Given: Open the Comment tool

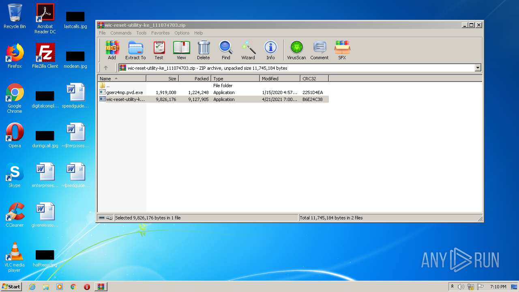Looking at the screenshot, I should click(320, 50).
